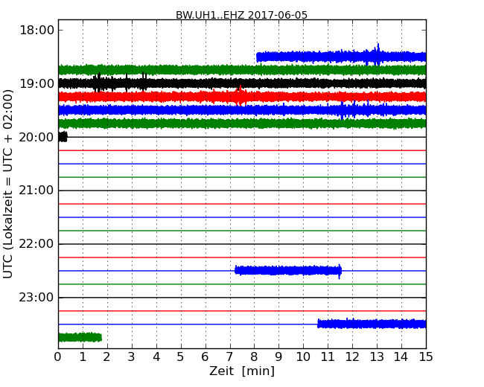Click the 15 tick on the x-axis
Viewport: 484px width, 387px height.
(x=426, y=356)
